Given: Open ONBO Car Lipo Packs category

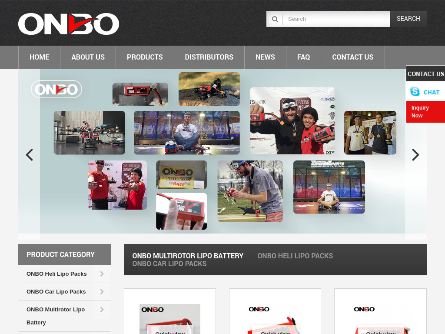Looking at the screenshot, I should 56,292.
